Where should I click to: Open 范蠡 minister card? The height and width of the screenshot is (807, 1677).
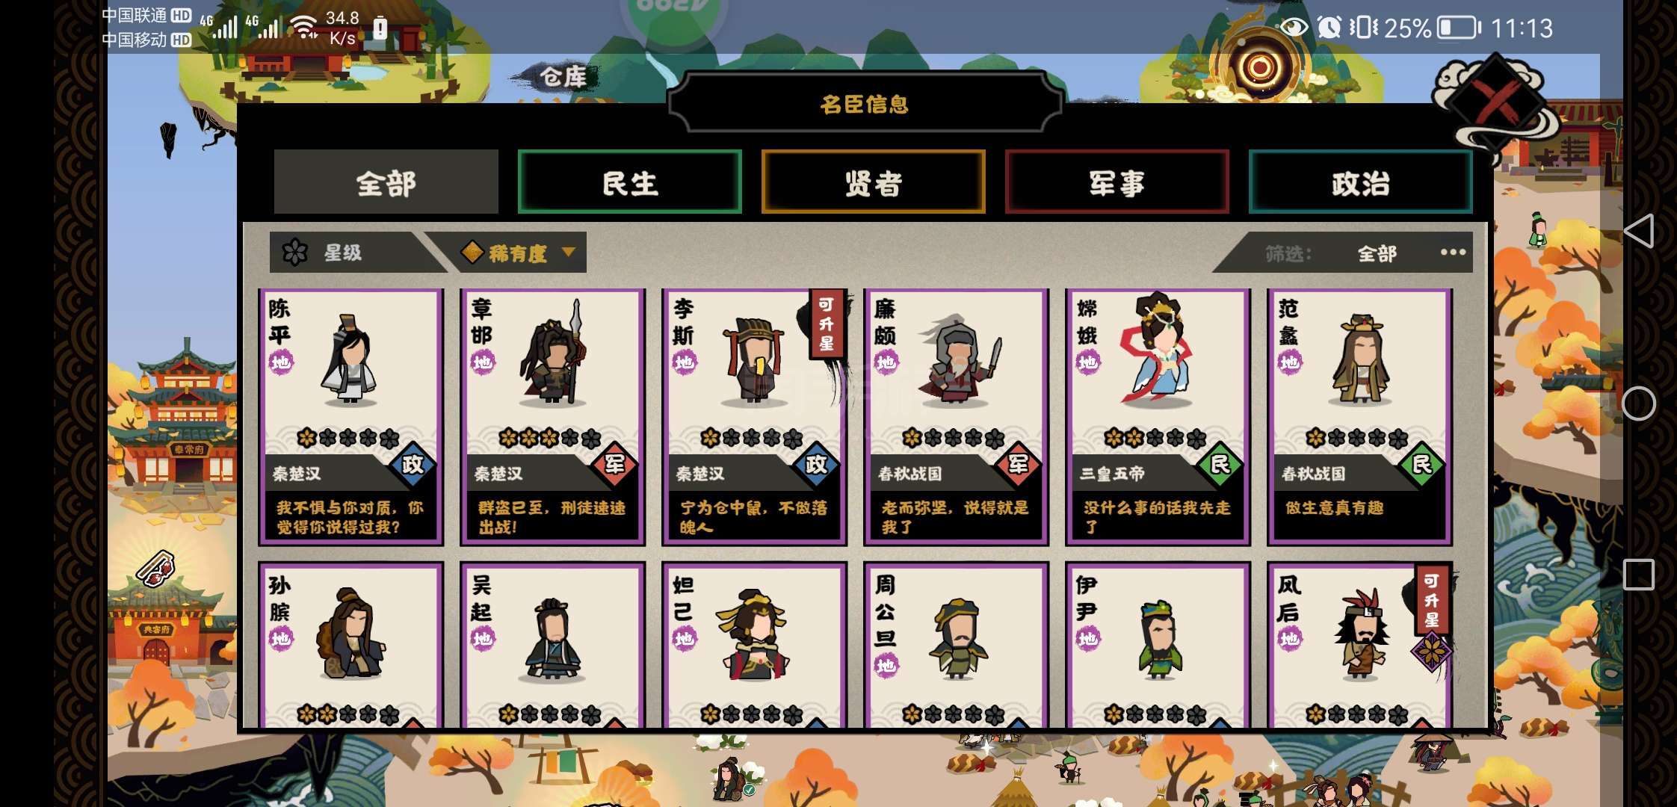coord(1360,416)
